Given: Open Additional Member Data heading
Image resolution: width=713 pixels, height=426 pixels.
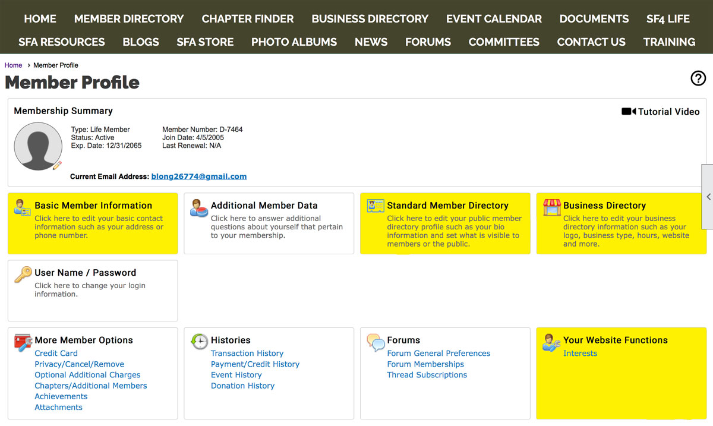Looking at the screenshot, I should click(x=264, y=206).
